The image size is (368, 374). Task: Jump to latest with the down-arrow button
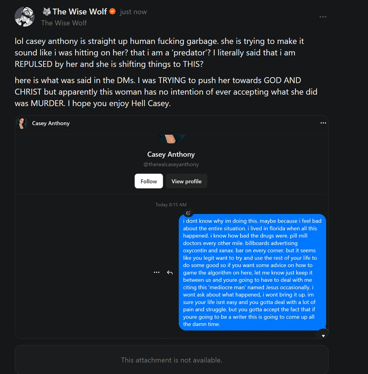point(323,335)
